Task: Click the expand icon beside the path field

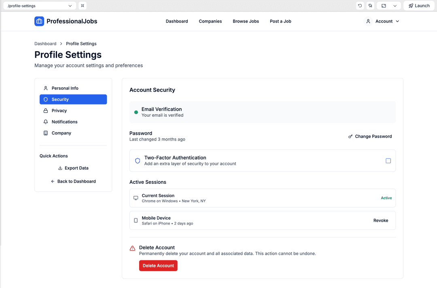Action: [x=83, y=6]
